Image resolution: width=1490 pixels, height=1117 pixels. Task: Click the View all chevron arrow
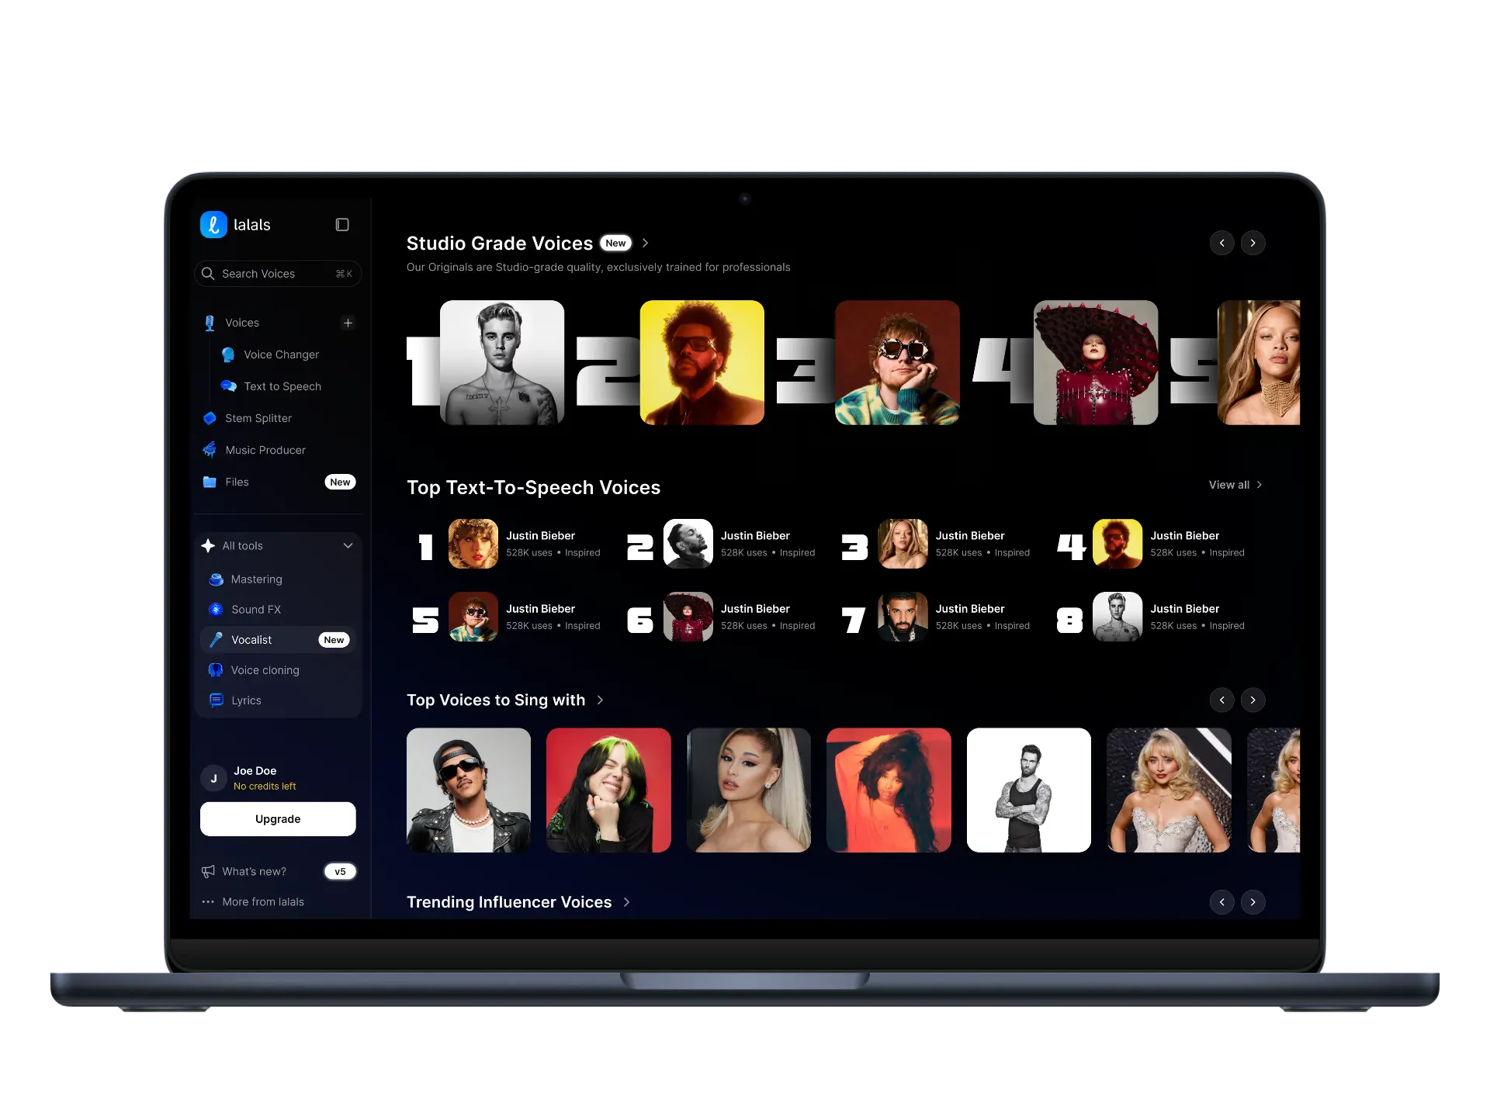click(1259, 485)
